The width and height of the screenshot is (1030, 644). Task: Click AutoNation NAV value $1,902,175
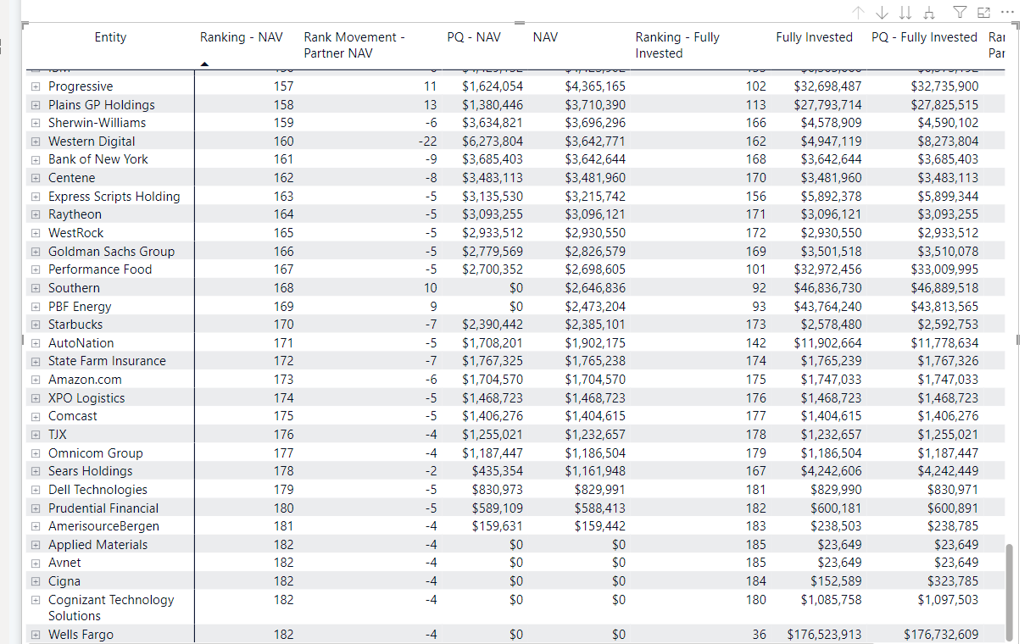595,343
